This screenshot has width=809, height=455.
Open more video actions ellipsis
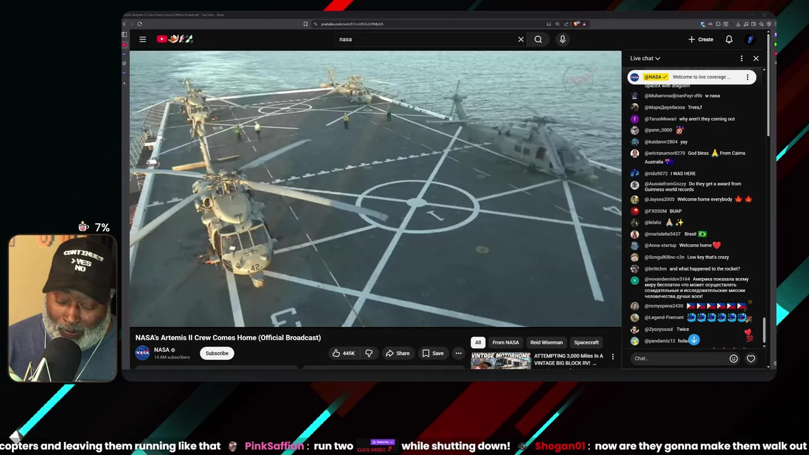point(458,353)
